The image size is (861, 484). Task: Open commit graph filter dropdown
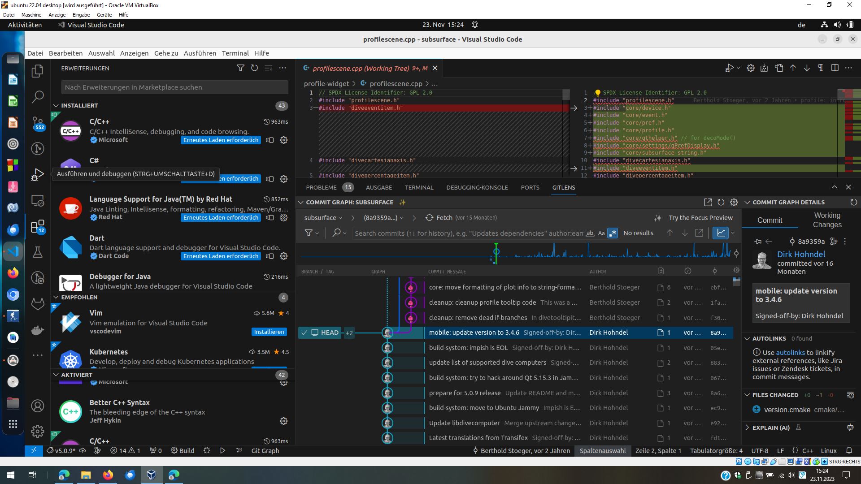coord(312,233)
